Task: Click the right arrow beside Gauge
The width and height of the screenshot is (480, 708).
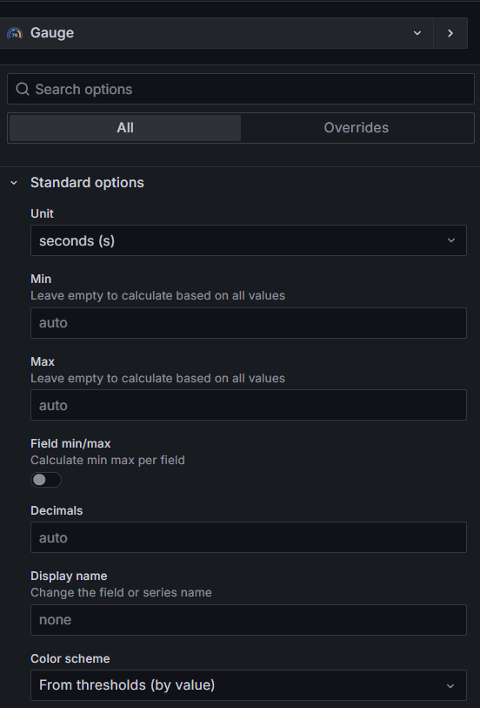Action: coord(450,33)
